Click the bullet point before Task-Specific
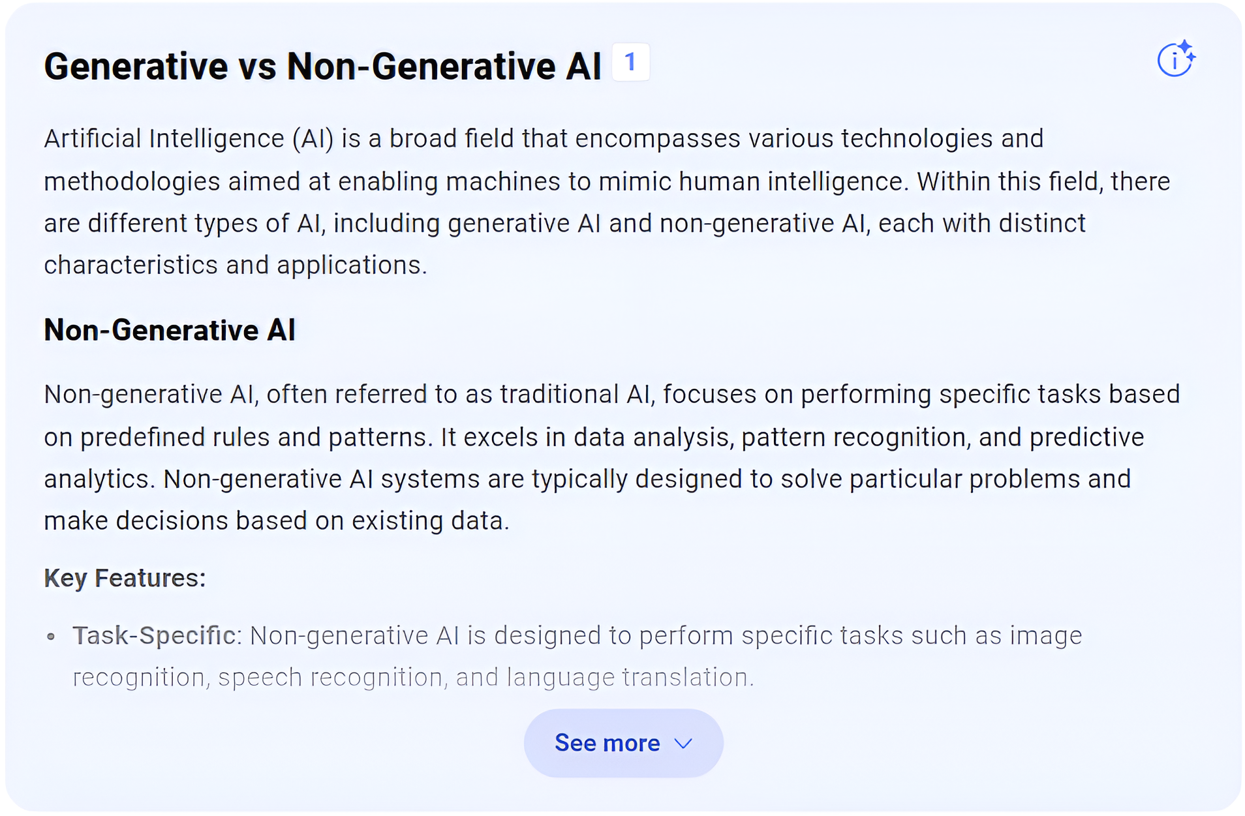1245x816 pixels. coord(51,636)
